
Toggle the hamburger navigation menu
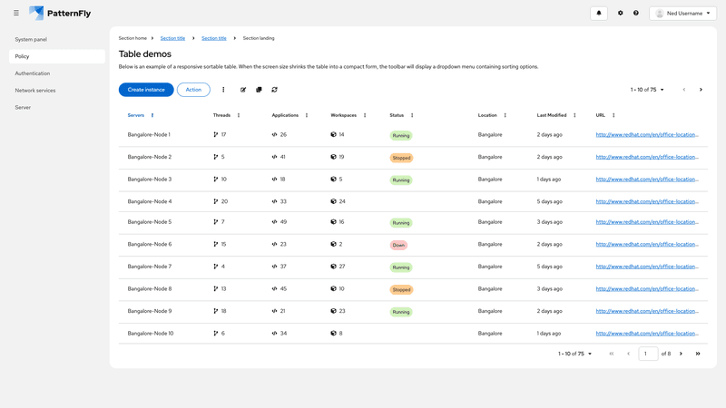tap(15, 14)
